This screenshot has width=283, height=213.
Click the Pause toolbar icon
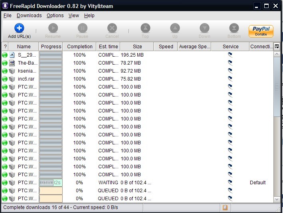click(x=83, y=28)
